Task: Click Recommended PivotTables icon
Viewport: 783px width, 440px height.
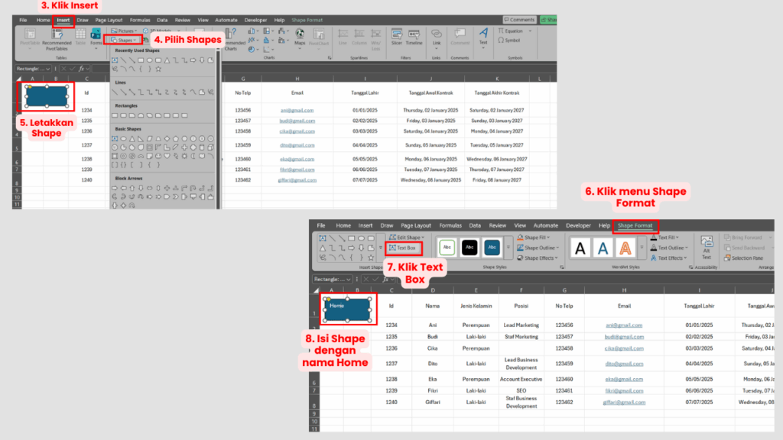Action: point(56,38)
